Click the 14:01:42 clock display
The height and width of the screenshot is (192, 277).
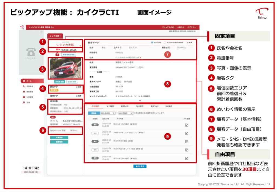point(31,168)
